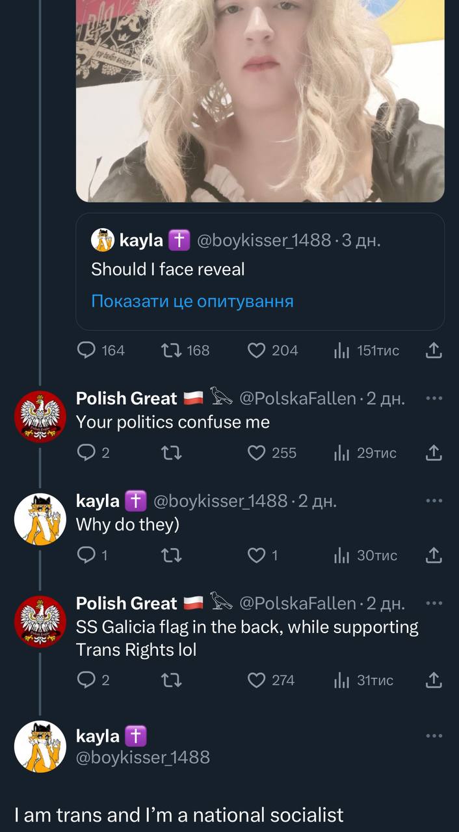Open more options on 'Why do they)' tweet
Image resolution: width=459 pixels, height=832 pixels.
(x=434, y=500)
